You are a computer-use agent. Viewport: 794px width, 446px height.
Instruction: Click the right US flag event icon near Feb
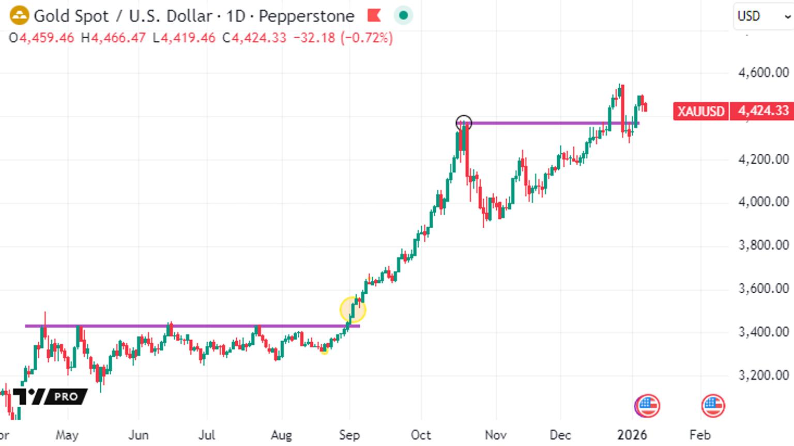click(x=713, y=406)
